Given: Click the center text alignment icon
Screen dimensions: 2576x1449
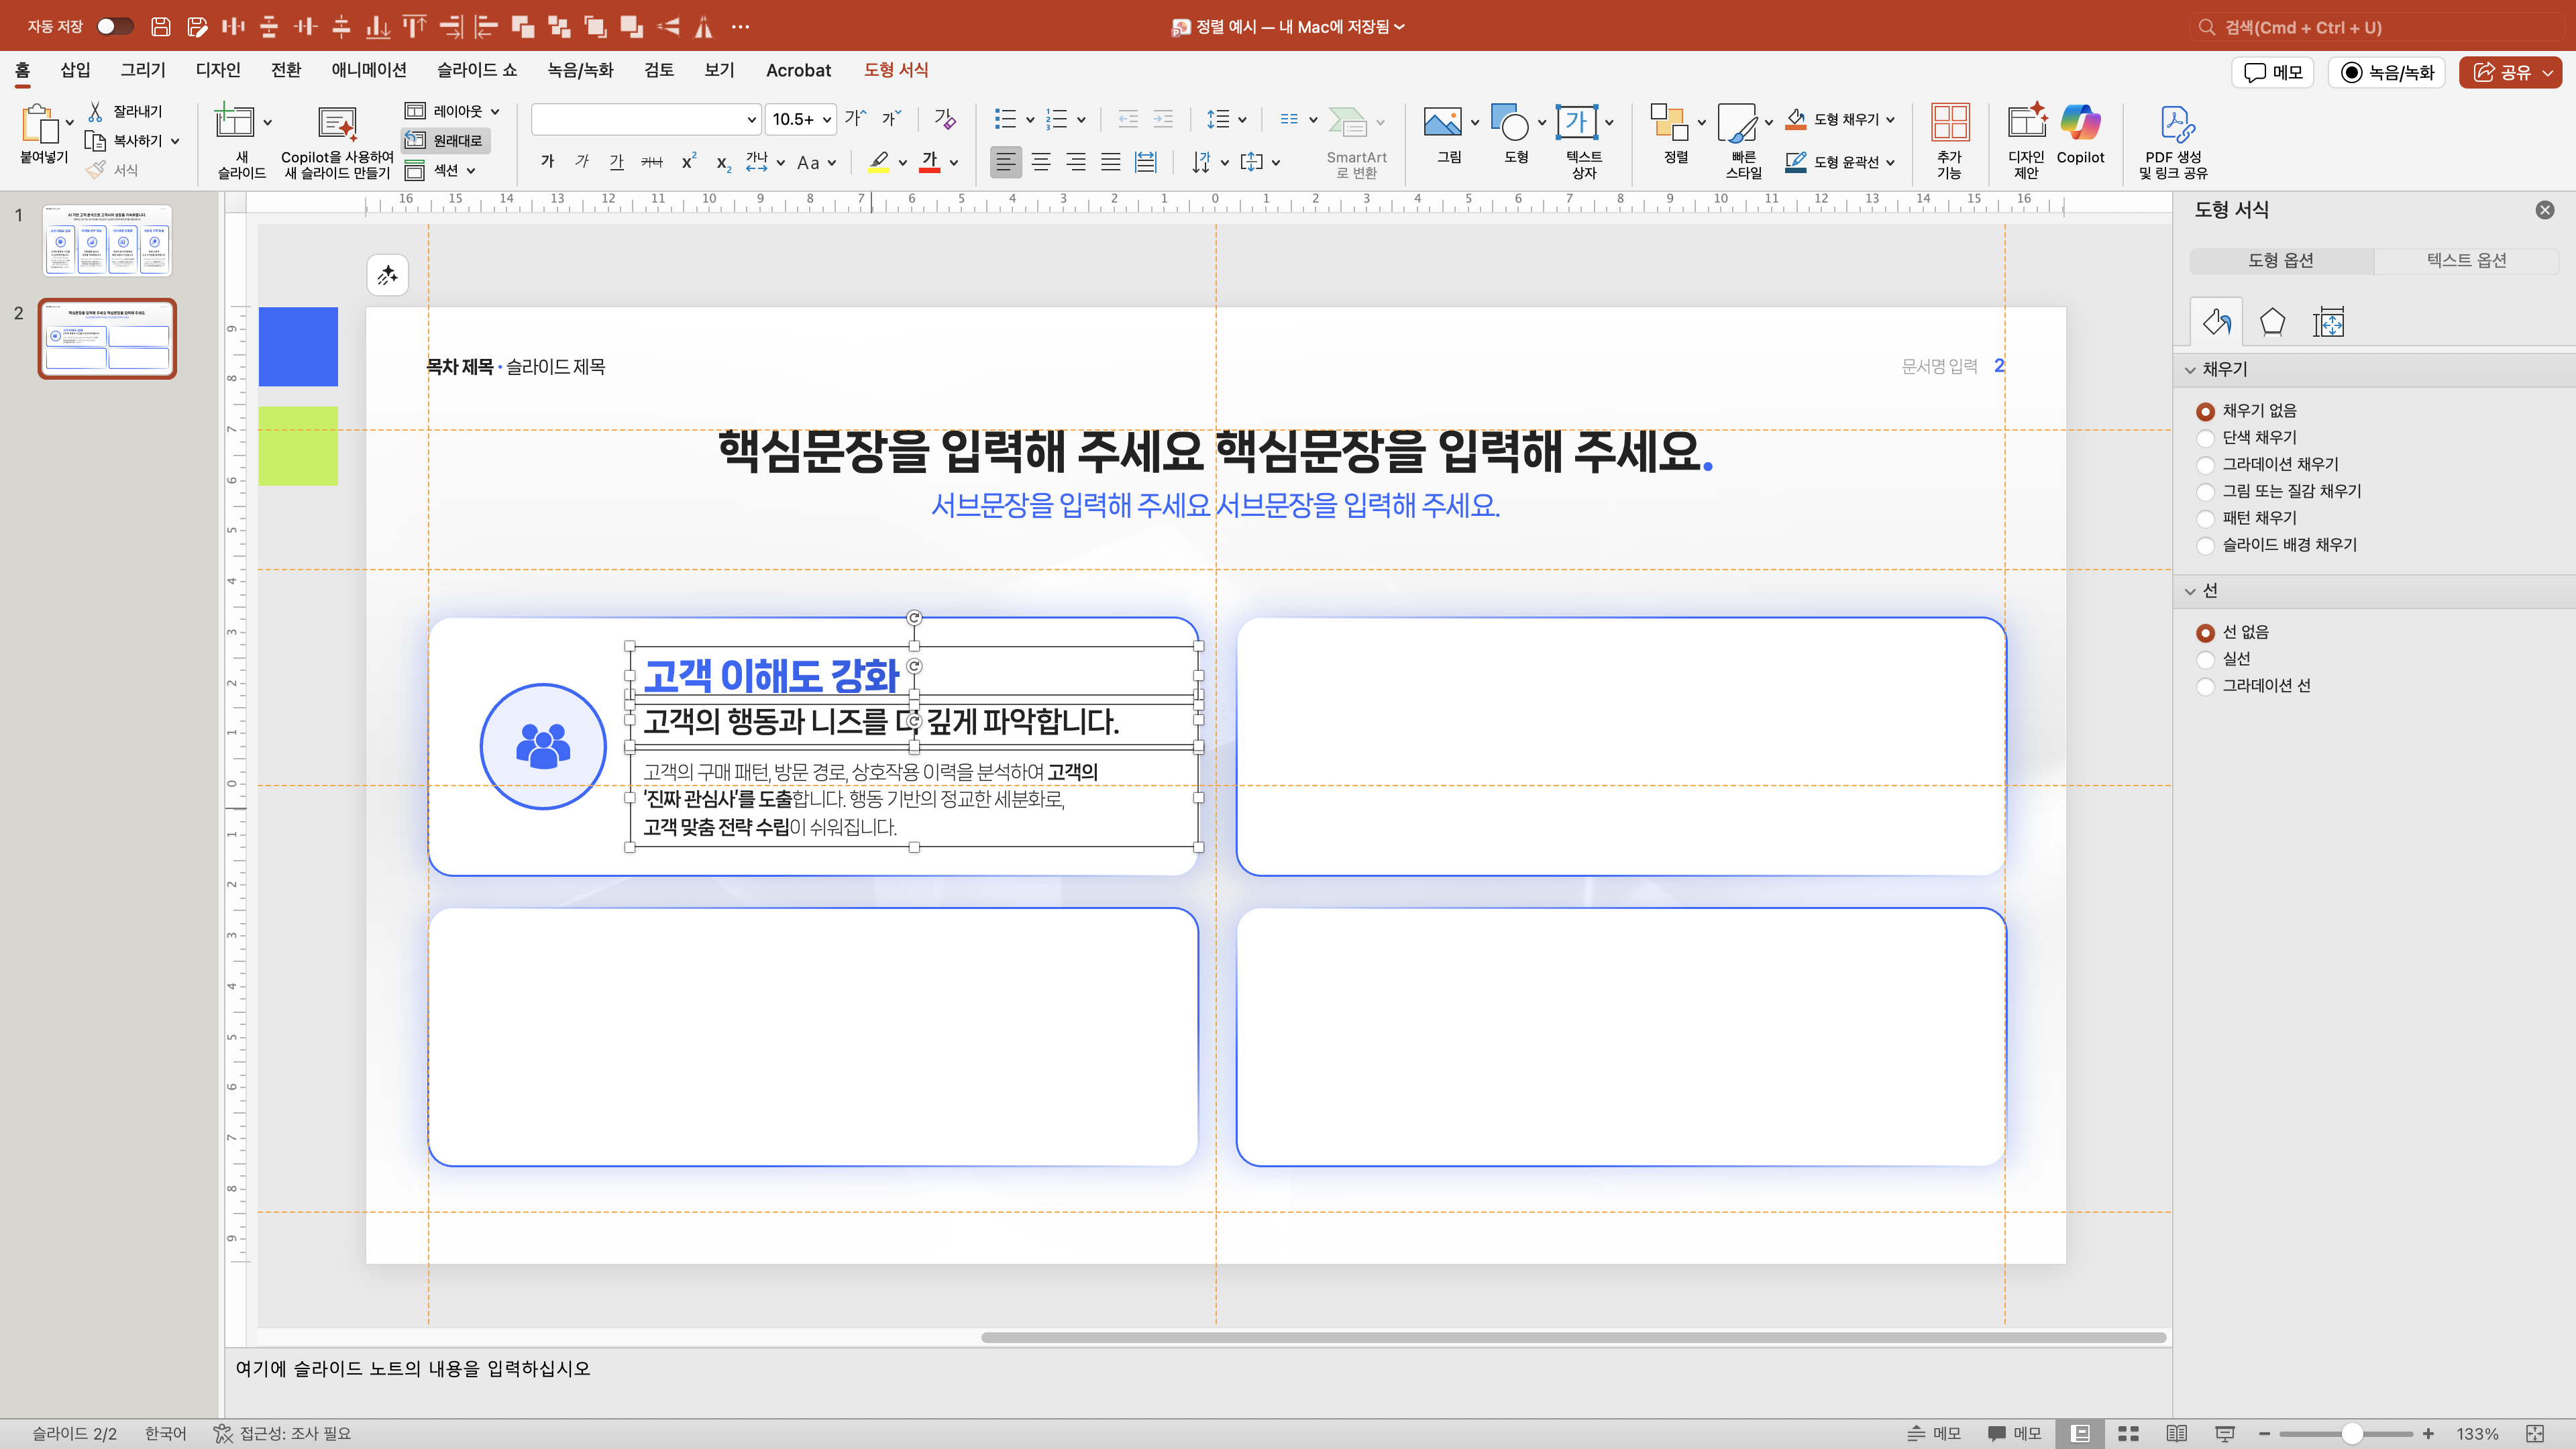Looking at the screenshot, I should point(1041,162).
